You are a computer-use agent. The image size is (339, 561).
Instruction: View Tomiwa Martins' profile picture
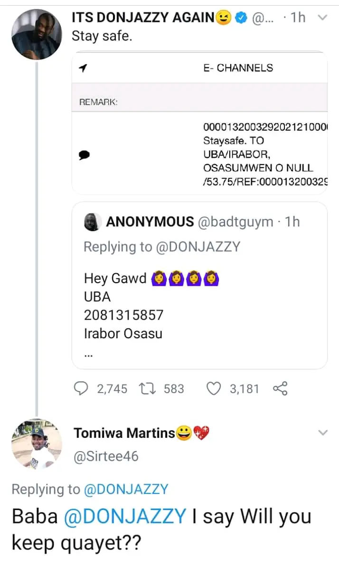(36, 444)
